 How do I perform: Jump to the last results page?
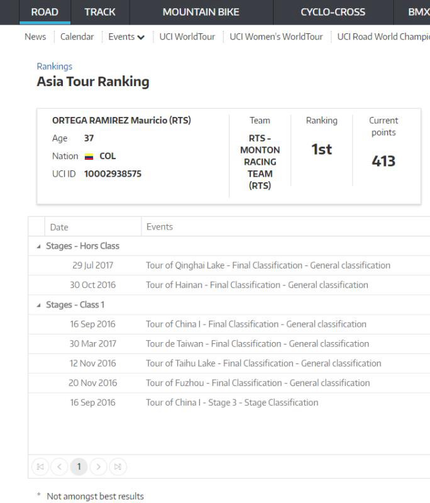[x=117, y=467]
